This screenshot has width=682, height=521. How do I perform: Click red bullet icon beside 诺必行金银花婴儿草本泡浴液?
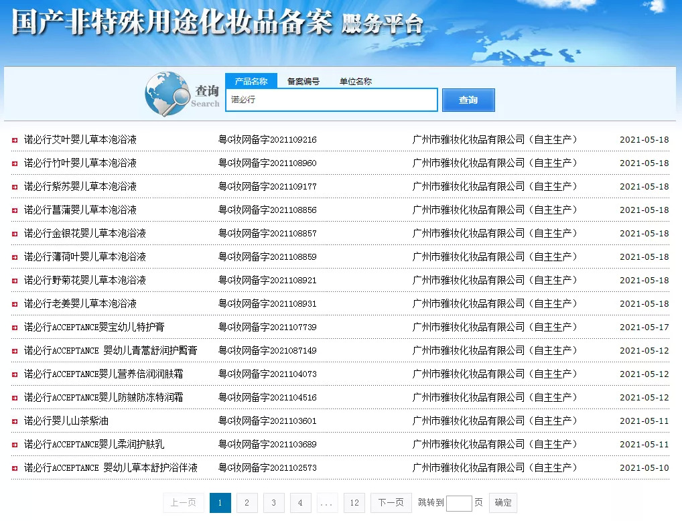15,234
